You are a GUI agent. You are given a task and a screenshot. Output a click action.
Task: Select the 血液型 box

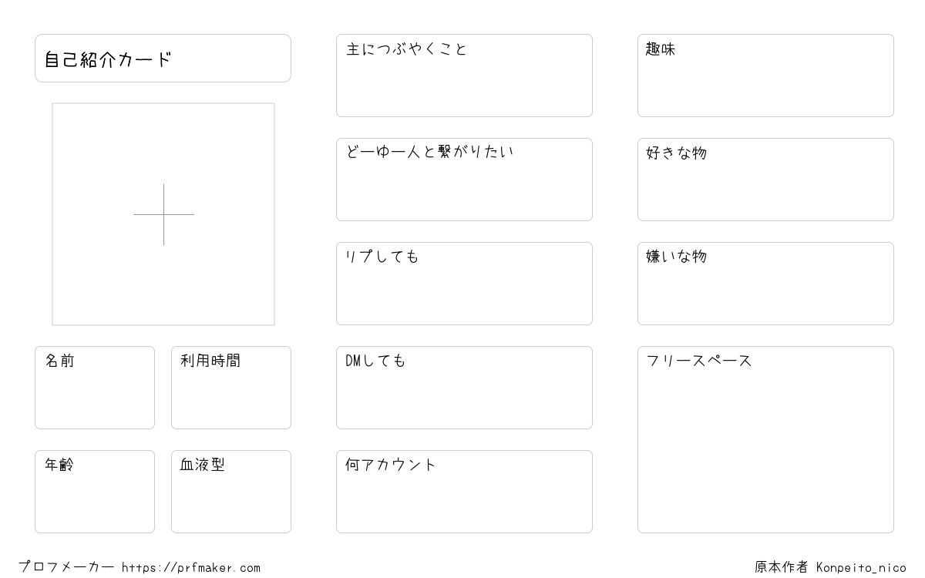[x=231, y=492]
